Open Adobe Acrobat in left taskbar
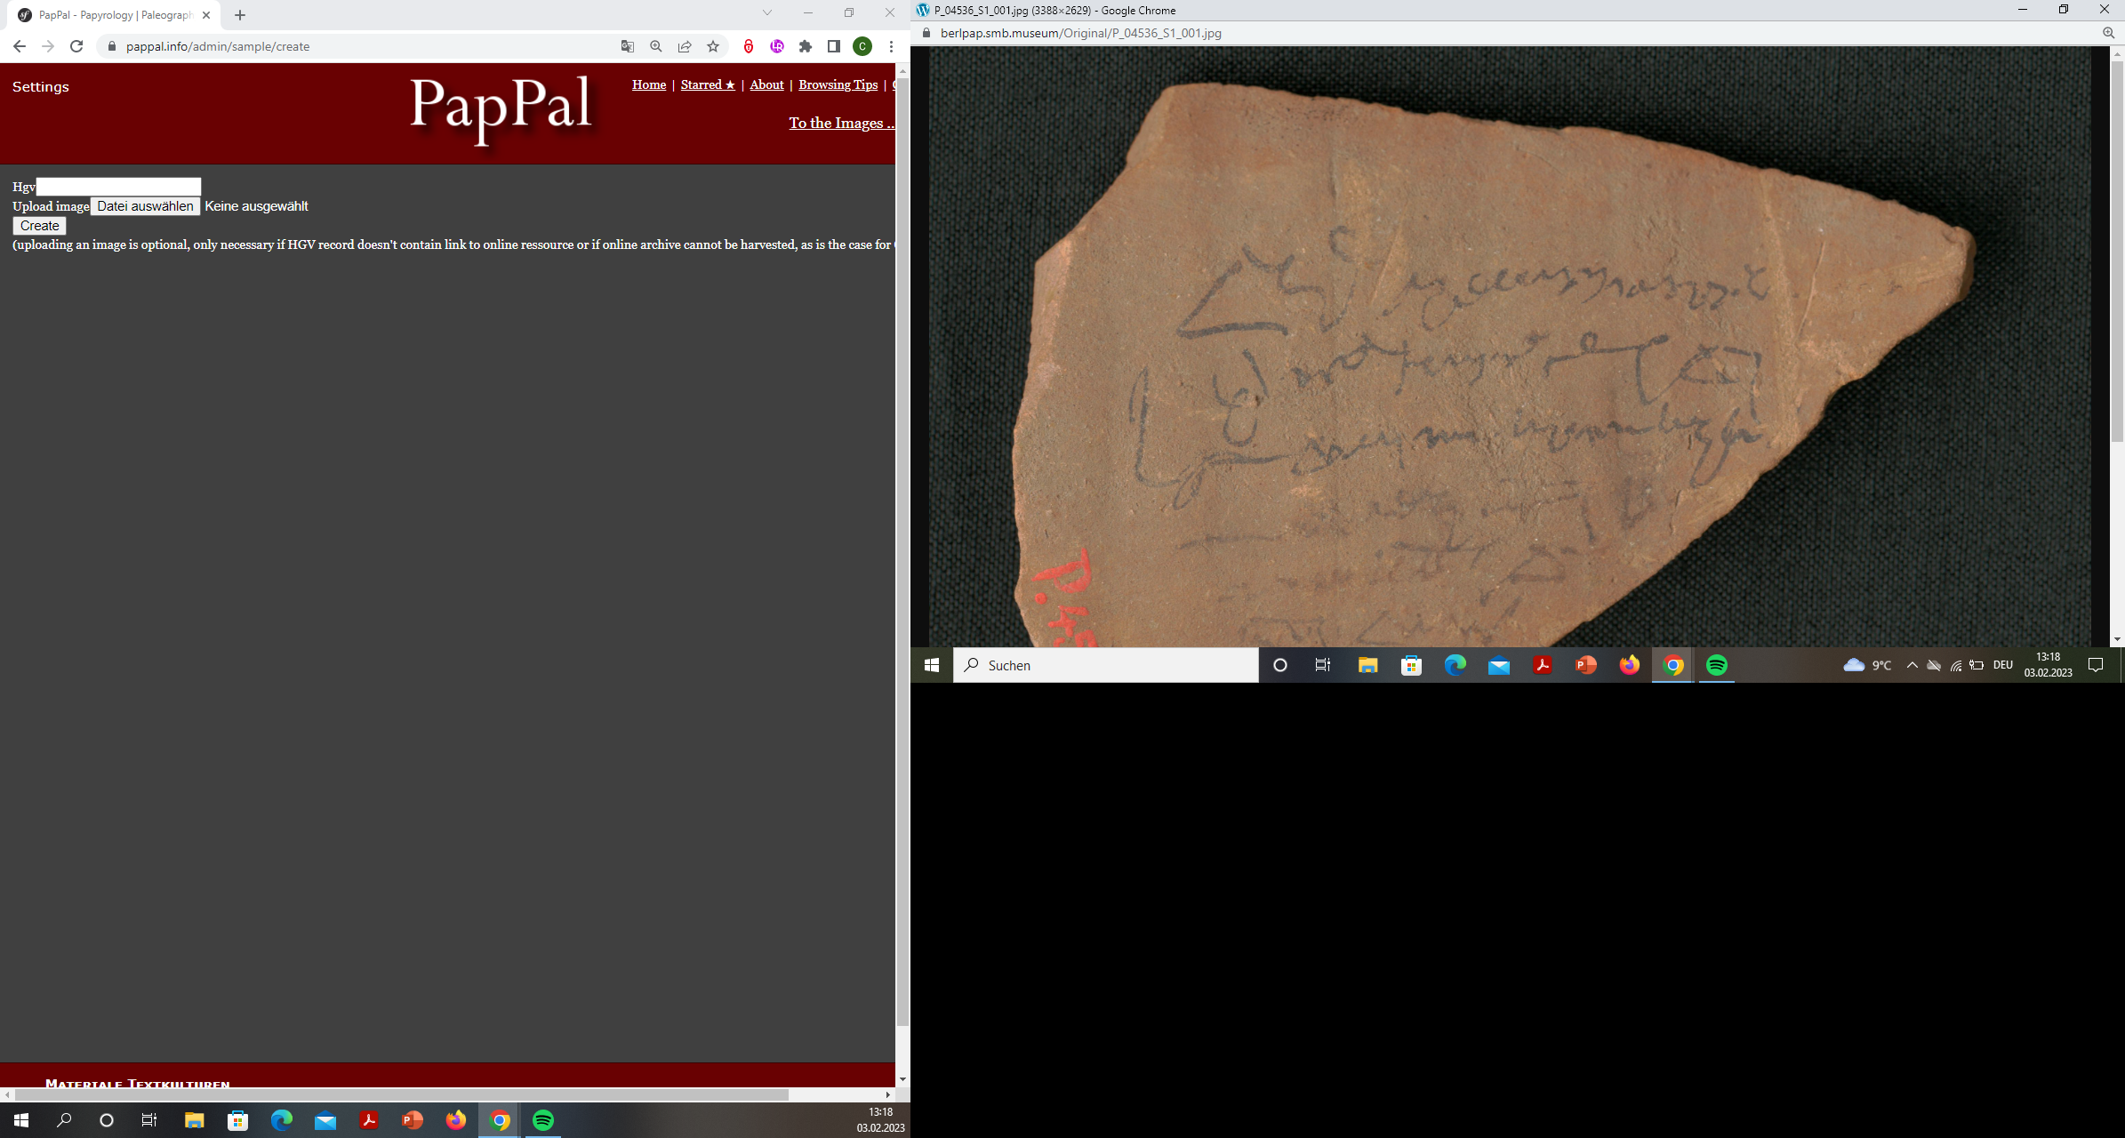 368,1120
